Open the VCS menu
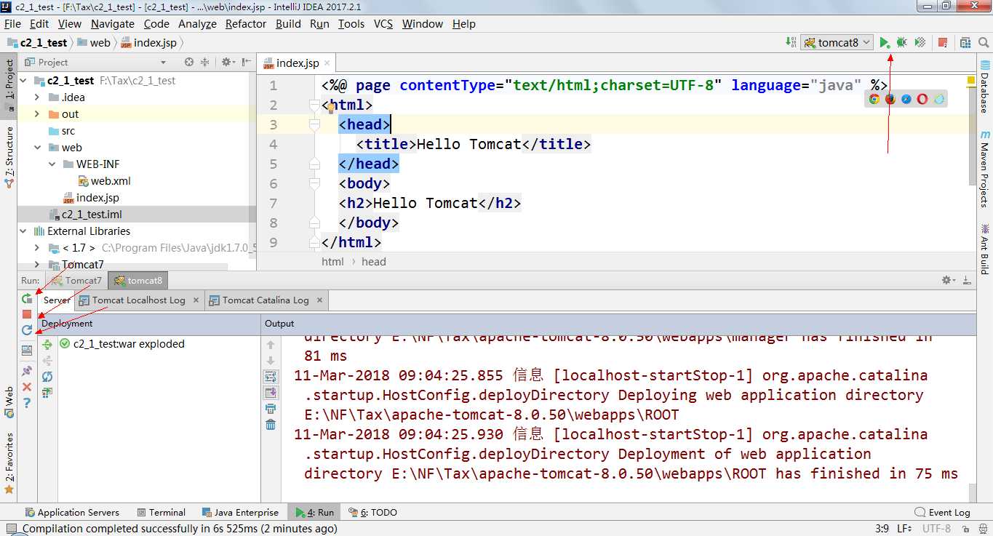993x536 pixels. click(383, 24)
